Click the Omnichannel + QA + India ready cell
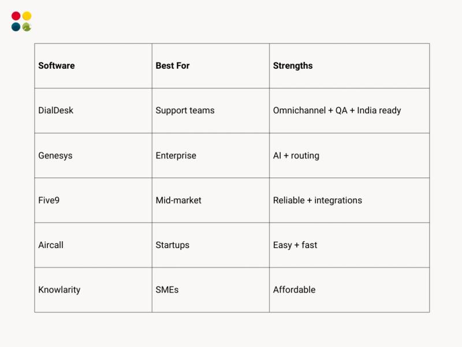Image resolution: width=462 pixels, height=347 pixels. 349,110
